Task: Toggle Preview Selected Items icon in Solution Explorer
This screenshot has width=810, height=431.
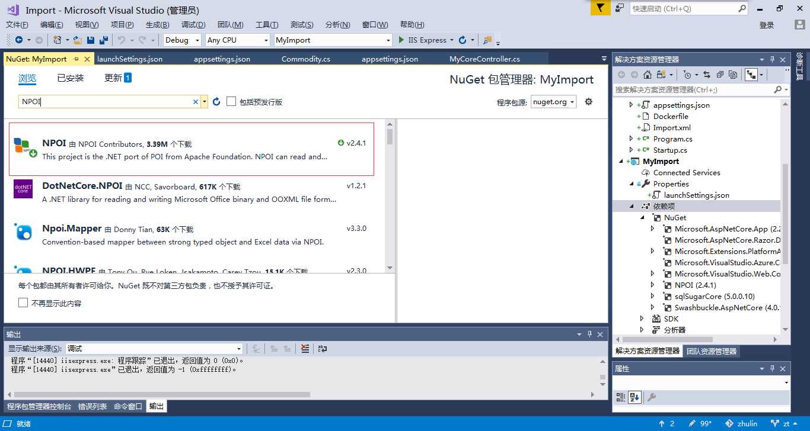Action: click(x=751, y=75)
